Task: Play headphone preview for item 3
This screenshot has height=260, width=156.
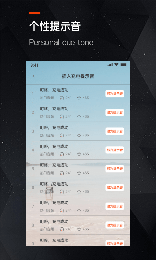Action: pos(62,135)
